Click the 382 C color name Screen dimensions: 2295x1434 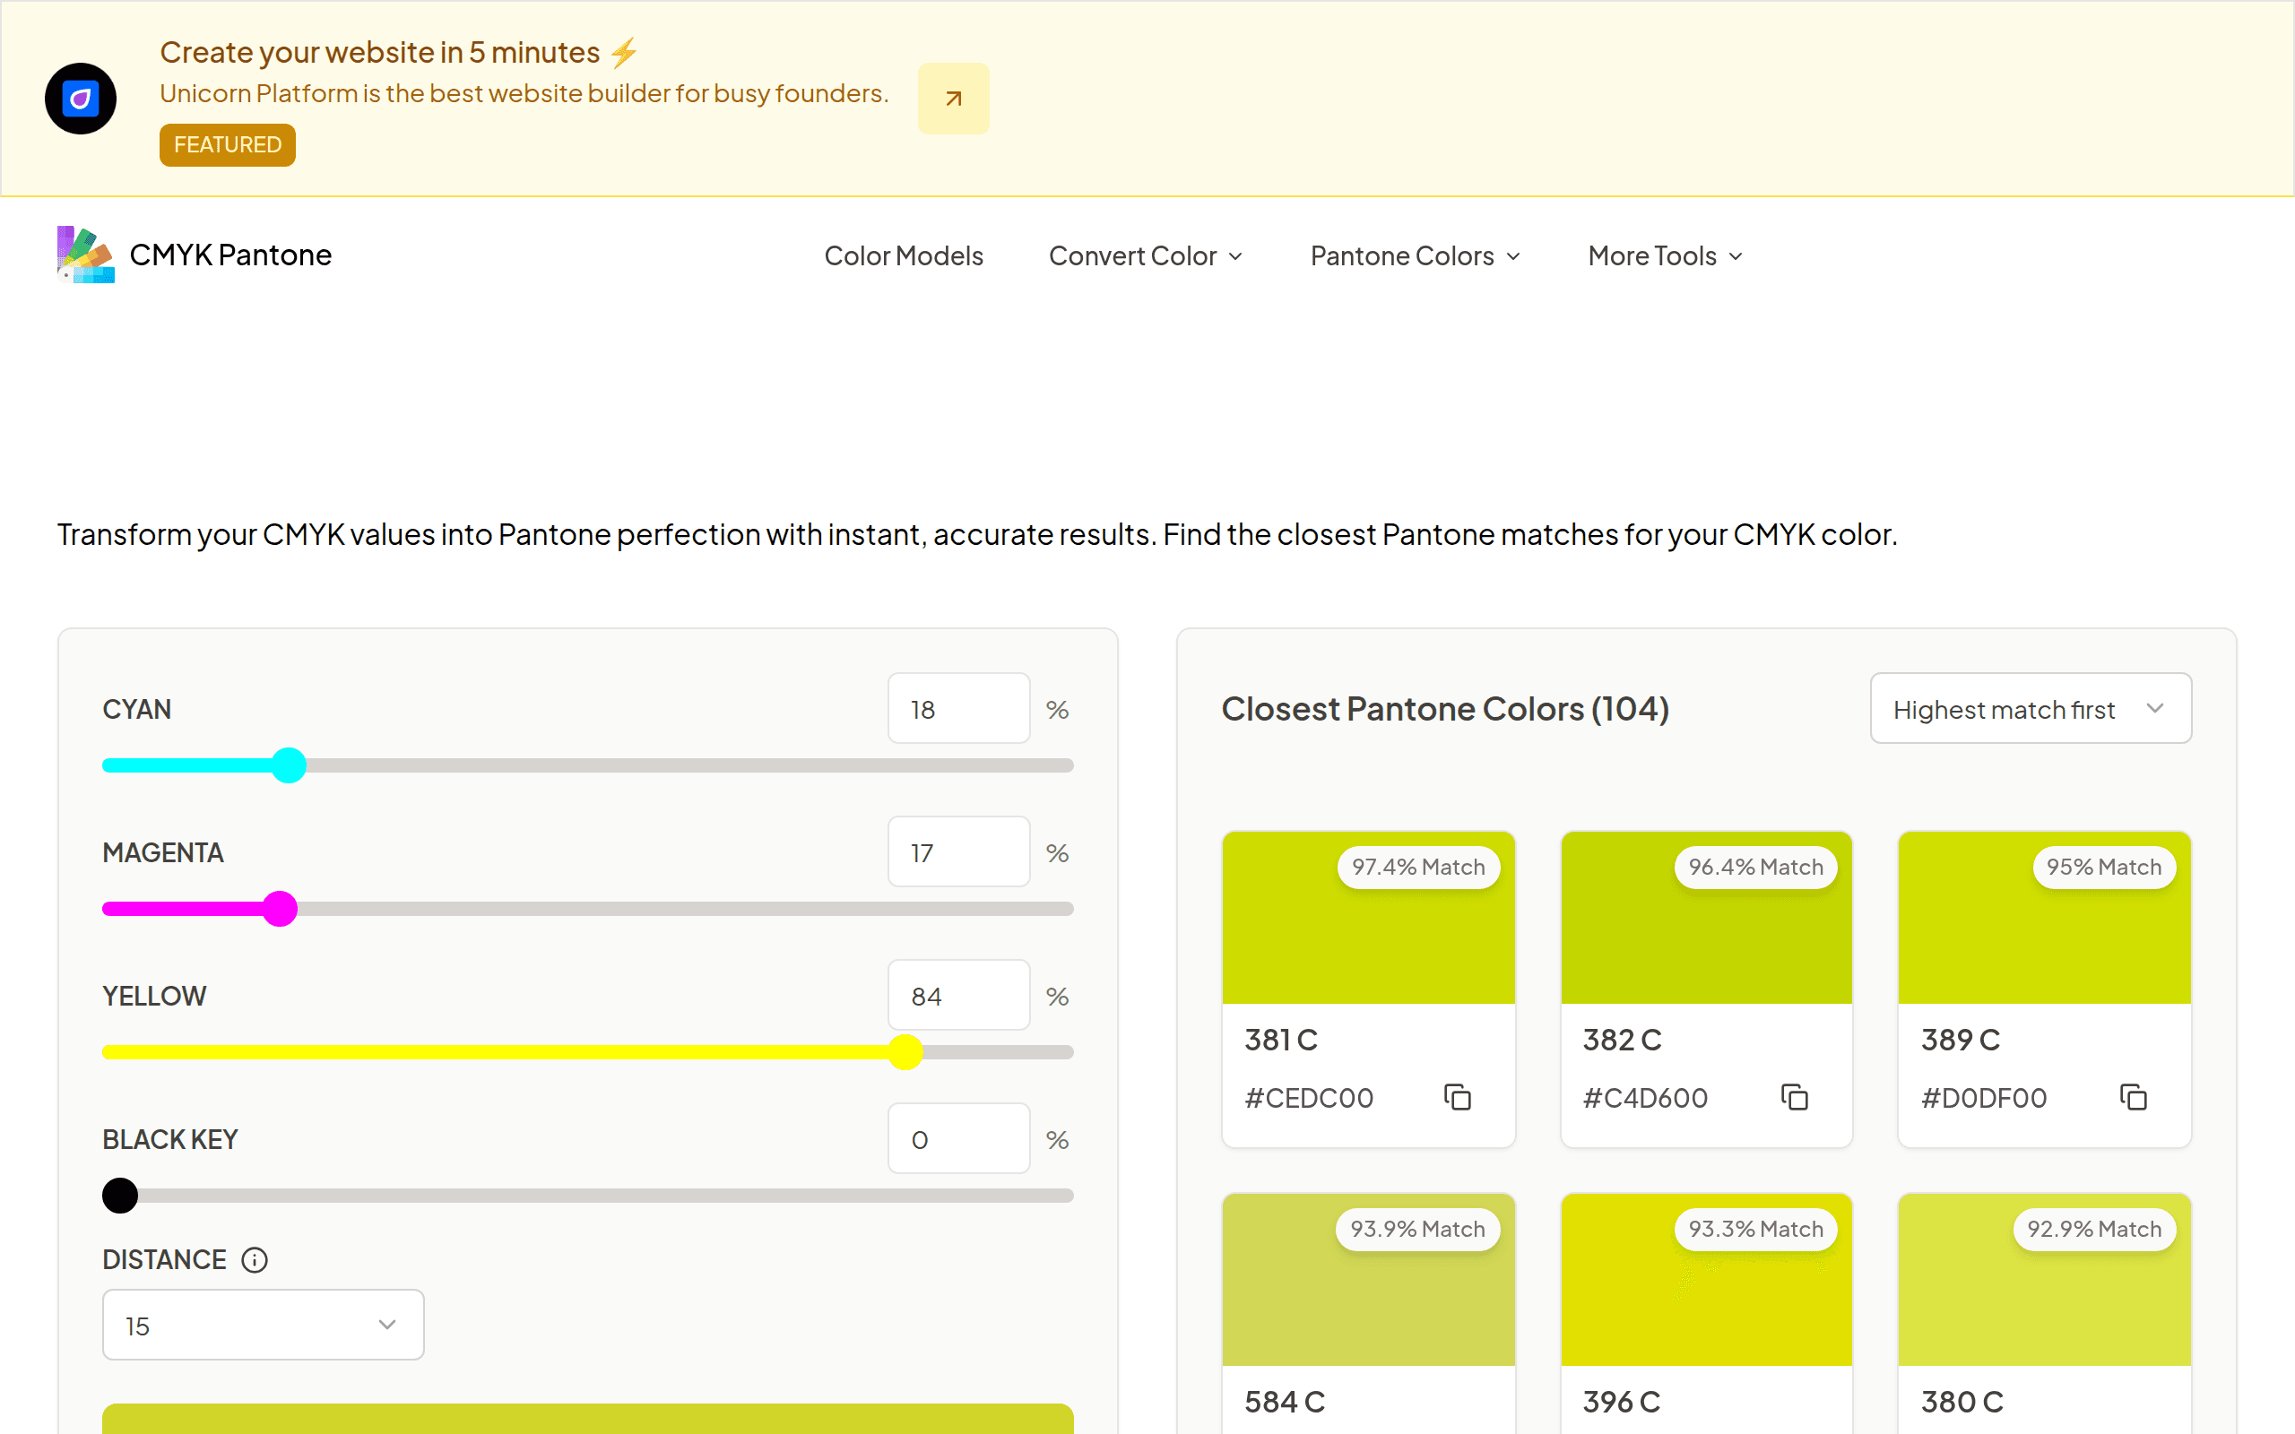[x=1622, y=1040]
